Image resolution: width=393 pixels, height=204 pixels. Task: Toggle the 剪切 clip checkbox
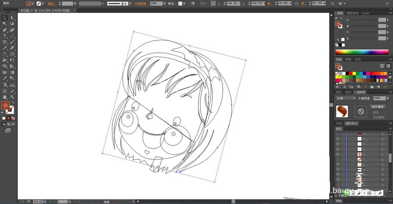tap(371, 112)
